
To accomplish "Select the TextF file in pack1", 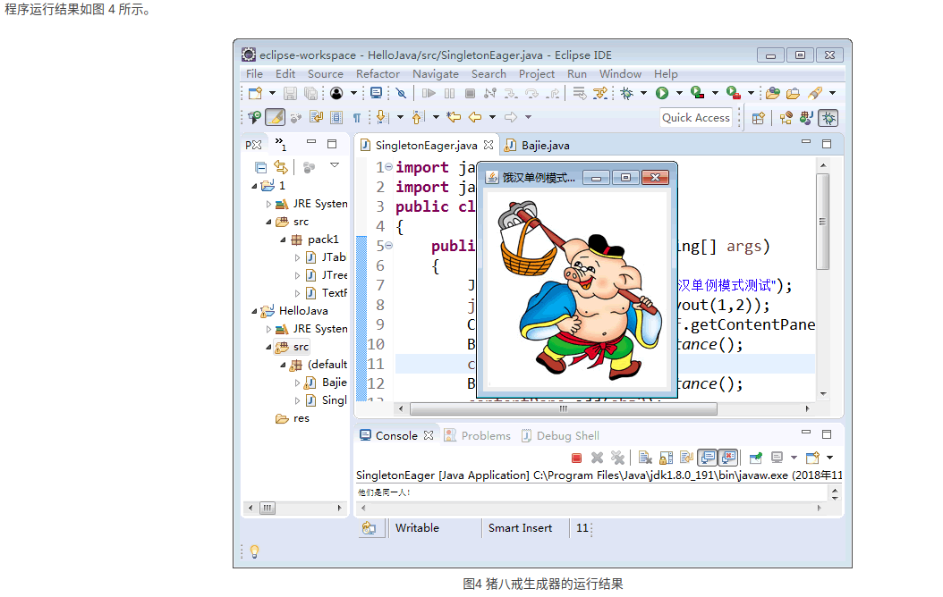I will (327, 293).
